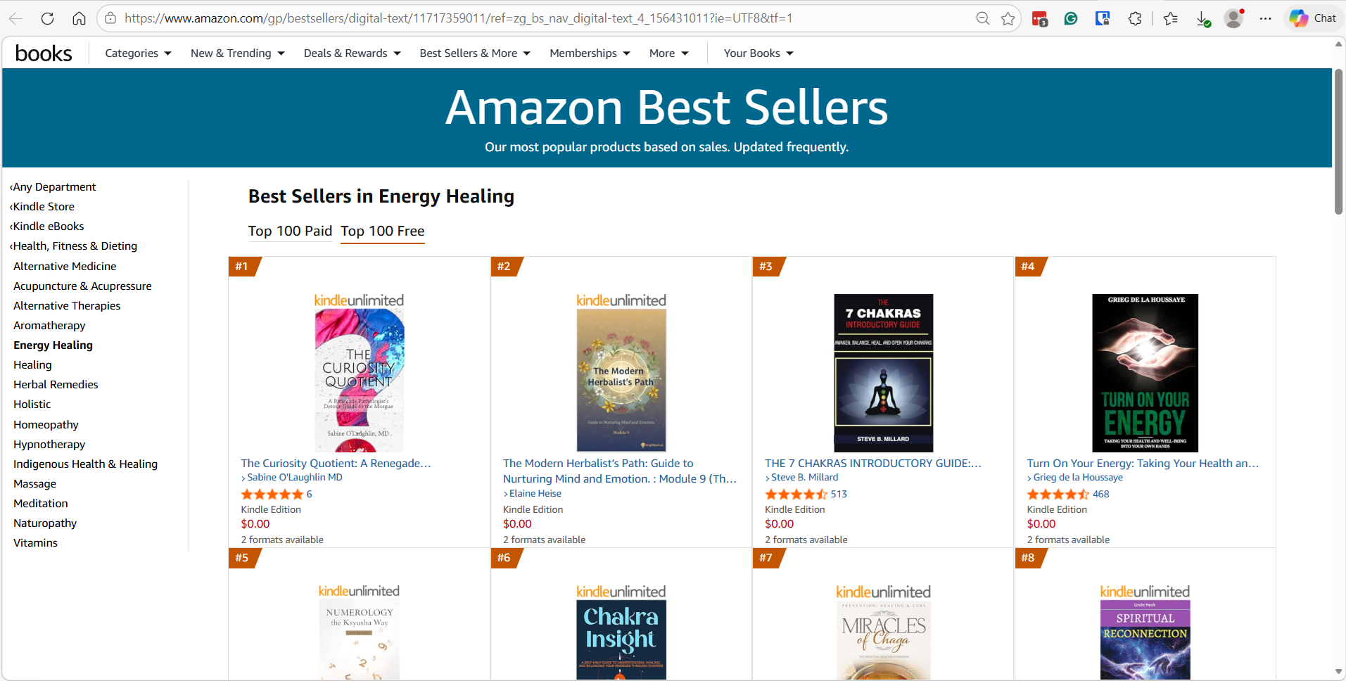
Task: Open the browser profile avatar
Action: tap(1233, 18)
